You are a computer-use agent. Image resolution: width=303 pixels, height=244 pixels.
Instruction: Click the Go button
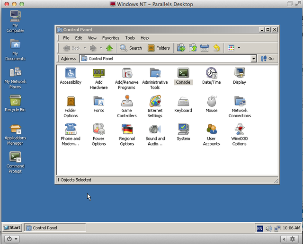[x=267, y=59]
